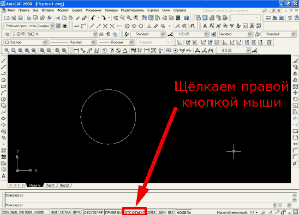Screen dimensions: 299x215
Task: Click the Save diskette icon
Action: (x=20, y=18)
